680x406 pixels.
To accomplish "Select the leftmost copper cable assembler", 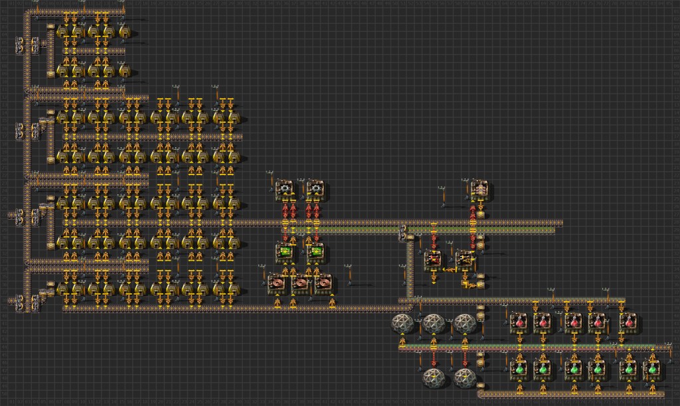I will (277, 284).
